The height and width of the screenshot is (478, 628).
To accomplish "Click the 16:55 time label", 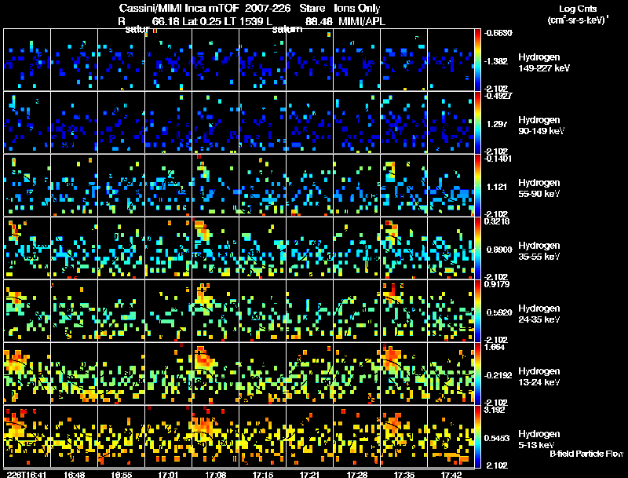I will (x=122, y=474).
